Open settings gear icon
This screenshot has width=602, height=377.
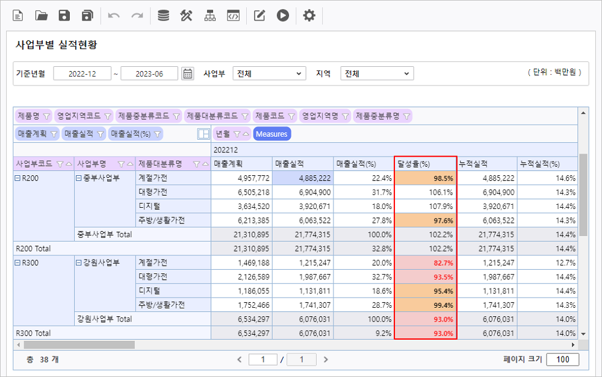309,16
